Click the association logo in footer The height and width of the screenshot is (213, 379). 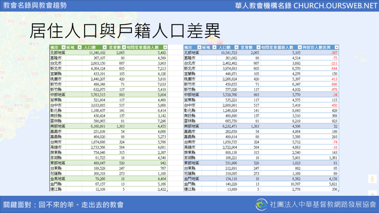(262, 205)
